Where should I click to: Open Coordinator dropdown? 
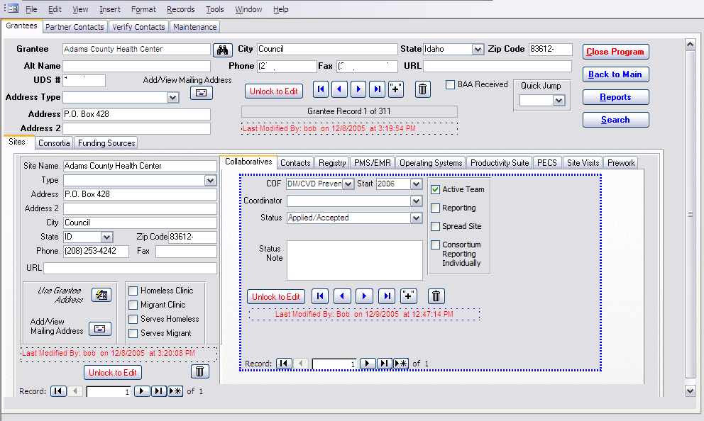click(416, 201)
